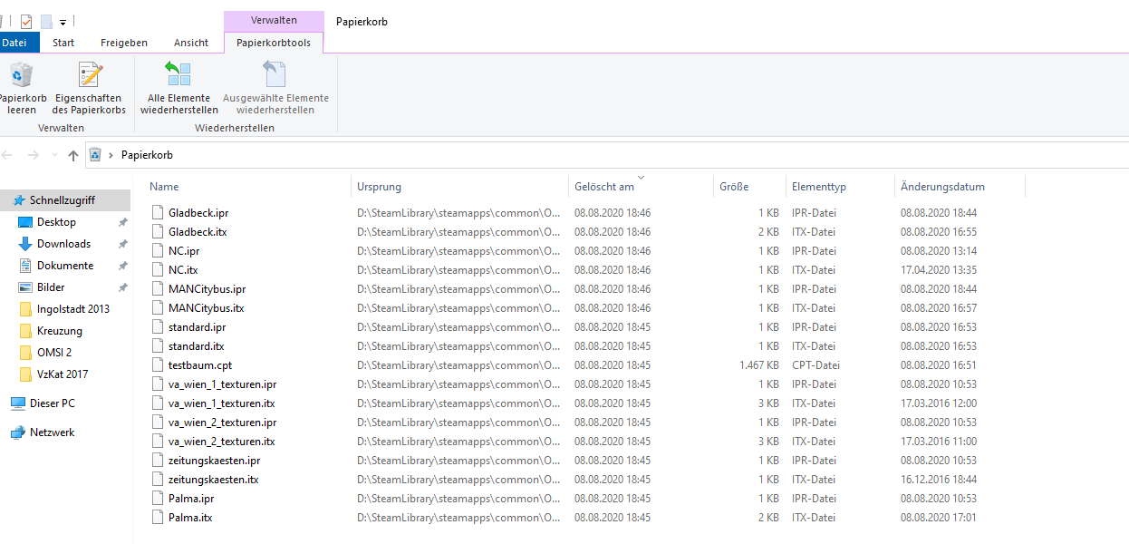
Task: Switch to the Freigeben ribbon tab
Action: 124,43
